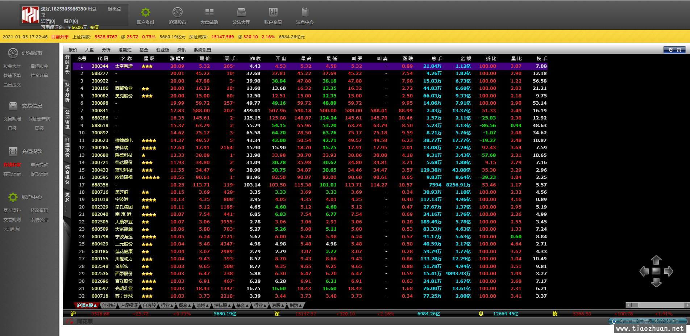This screenshot has width=690, height=336.
Task: Expand the 指数 bottom tab
Action: point(296,306)
